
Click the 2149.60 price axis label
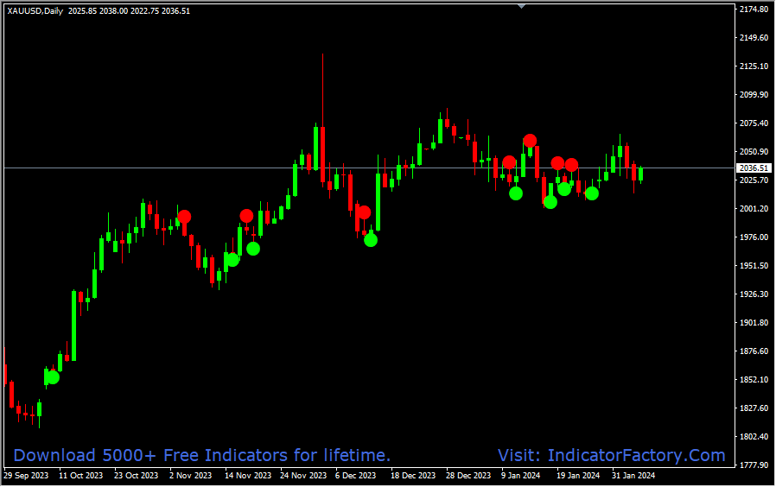754,38
